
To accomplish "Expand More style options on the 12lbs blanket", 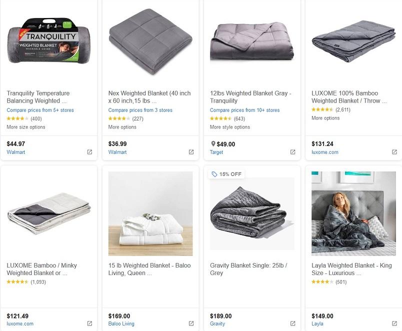I will 230,127.
